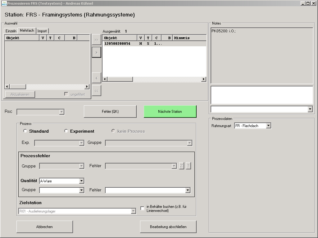Viewport: 318px width, 238px height.
Task: Click the Ausgewählt list horizontal scrollbar thumb
Action: (120, 79)
